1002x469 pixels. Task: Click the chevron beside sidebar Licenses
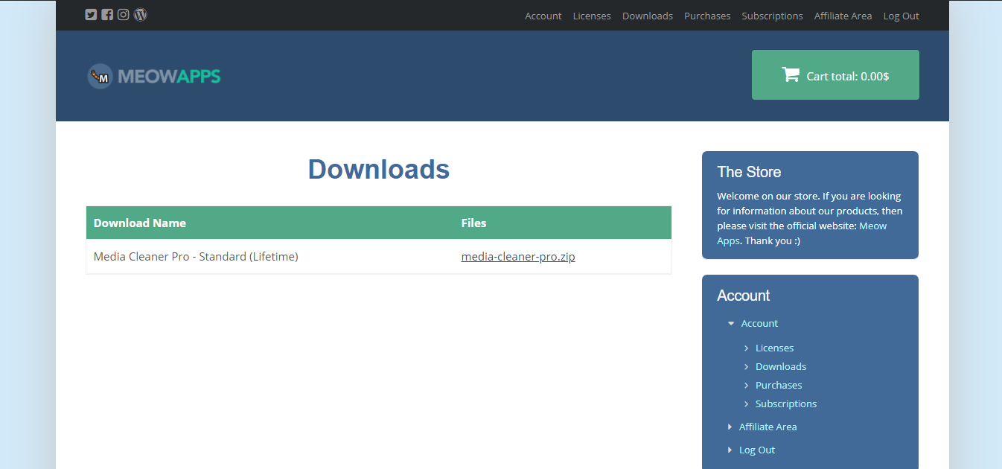(747, 348)
